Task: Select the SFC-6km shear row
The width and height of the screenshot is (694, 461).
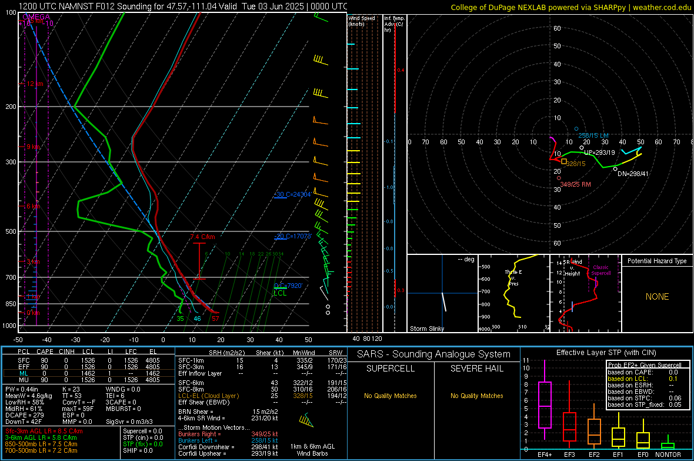Action: pos(262,383)
